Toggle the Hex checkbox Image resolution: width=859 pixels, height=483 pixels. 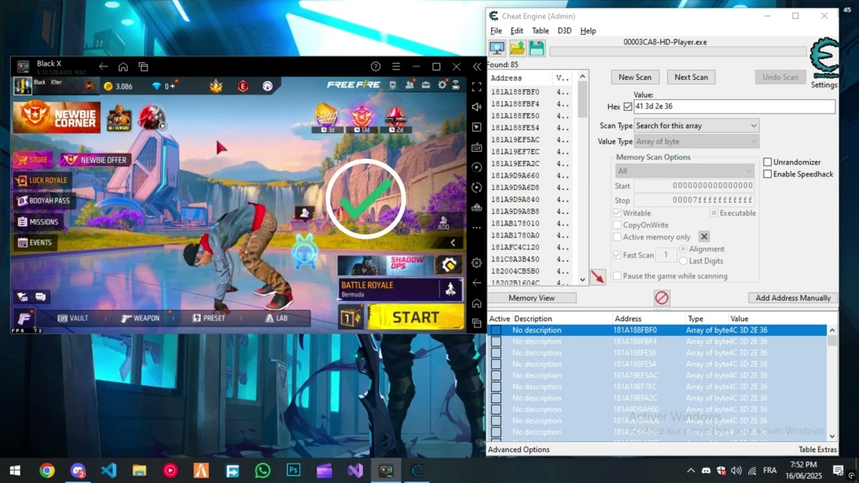[x=628, y=107]
